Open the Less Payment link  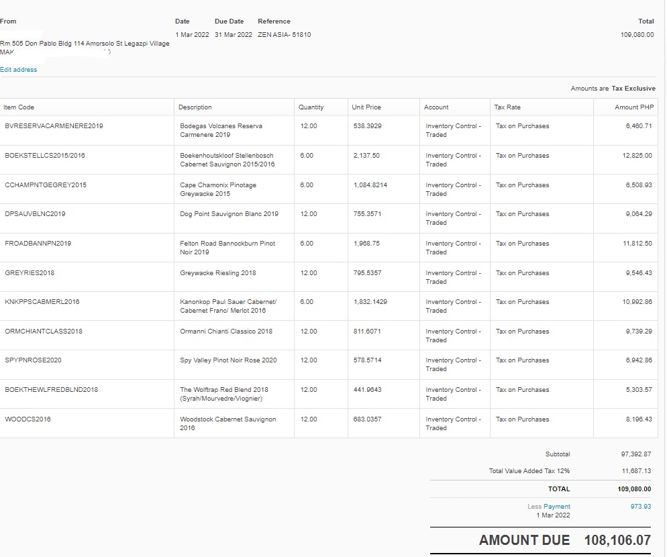coord(556,507)
